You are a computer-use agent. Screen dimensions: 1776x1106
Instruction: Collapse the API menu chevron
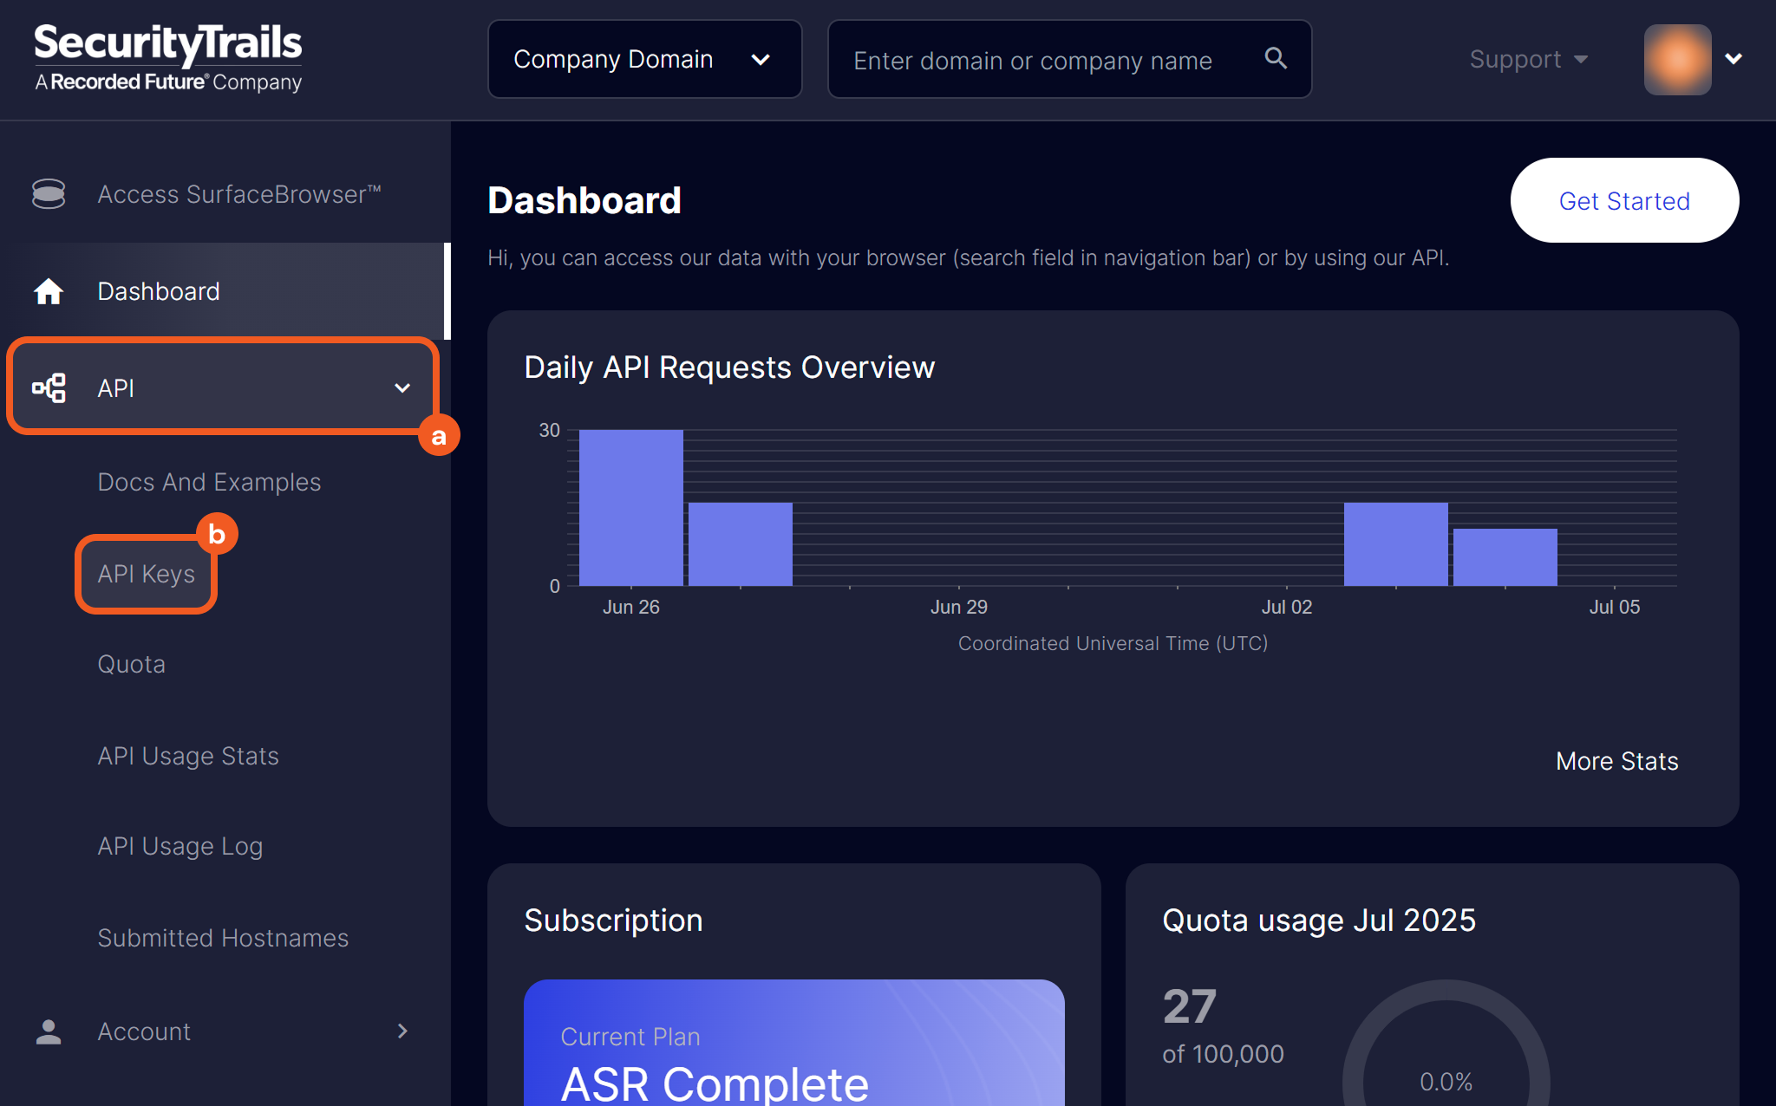(x=402, y=387)
